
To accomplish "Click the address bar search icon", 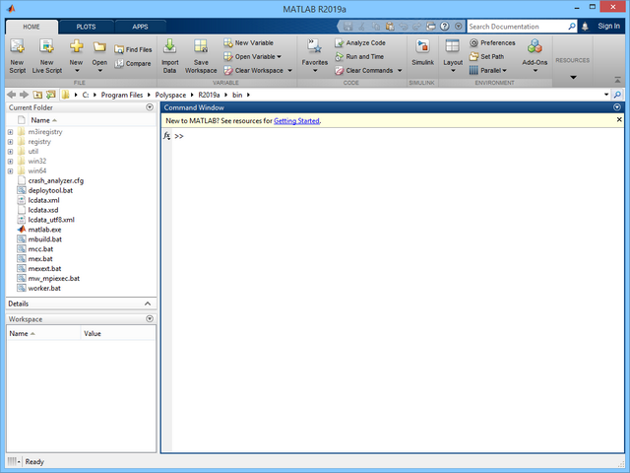I will pyautogui.click(x=617, y=95).
